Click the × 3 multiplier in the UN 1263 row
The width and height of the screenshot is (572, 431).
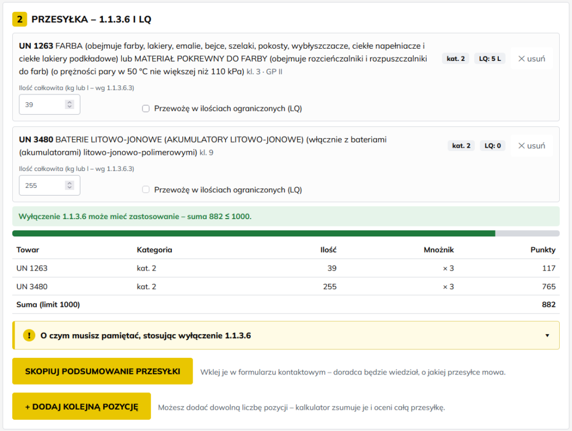pyautogui.click(x=449, y=268)
